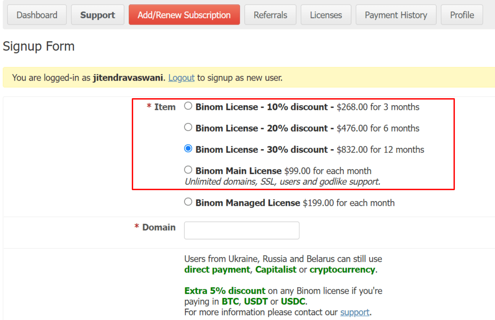
Task: Open the support contact link
Action: coord(354,312)
